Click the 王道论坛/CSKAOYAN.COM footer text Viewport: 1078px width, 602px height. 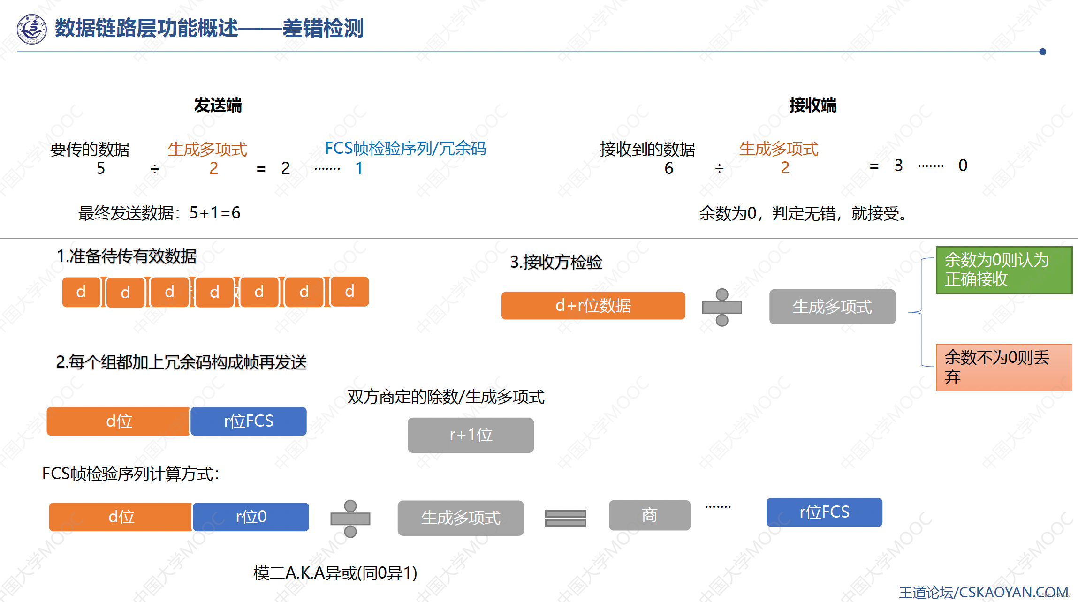pos(984,592)
